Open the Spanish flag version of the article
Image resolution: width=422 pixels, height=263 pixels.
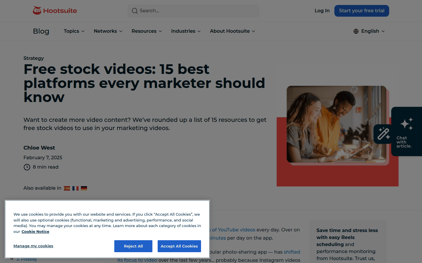(x=67, y=188)
